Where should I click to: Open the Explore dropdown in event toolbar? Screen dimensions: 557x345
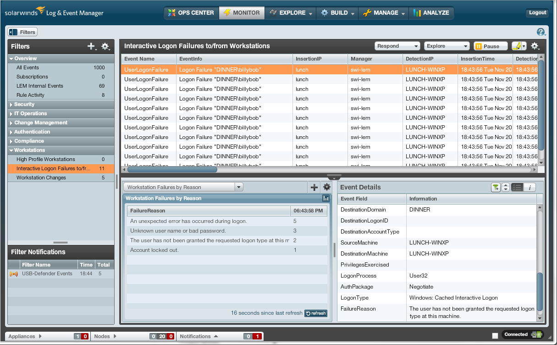(447, 46)
